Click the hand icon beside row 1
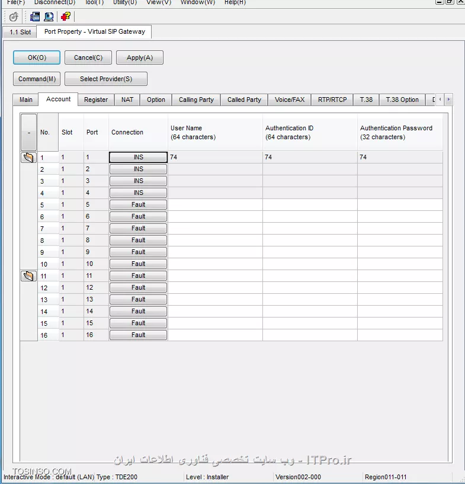This screenshot has height=484, width=465. click(x=28, y=158)
